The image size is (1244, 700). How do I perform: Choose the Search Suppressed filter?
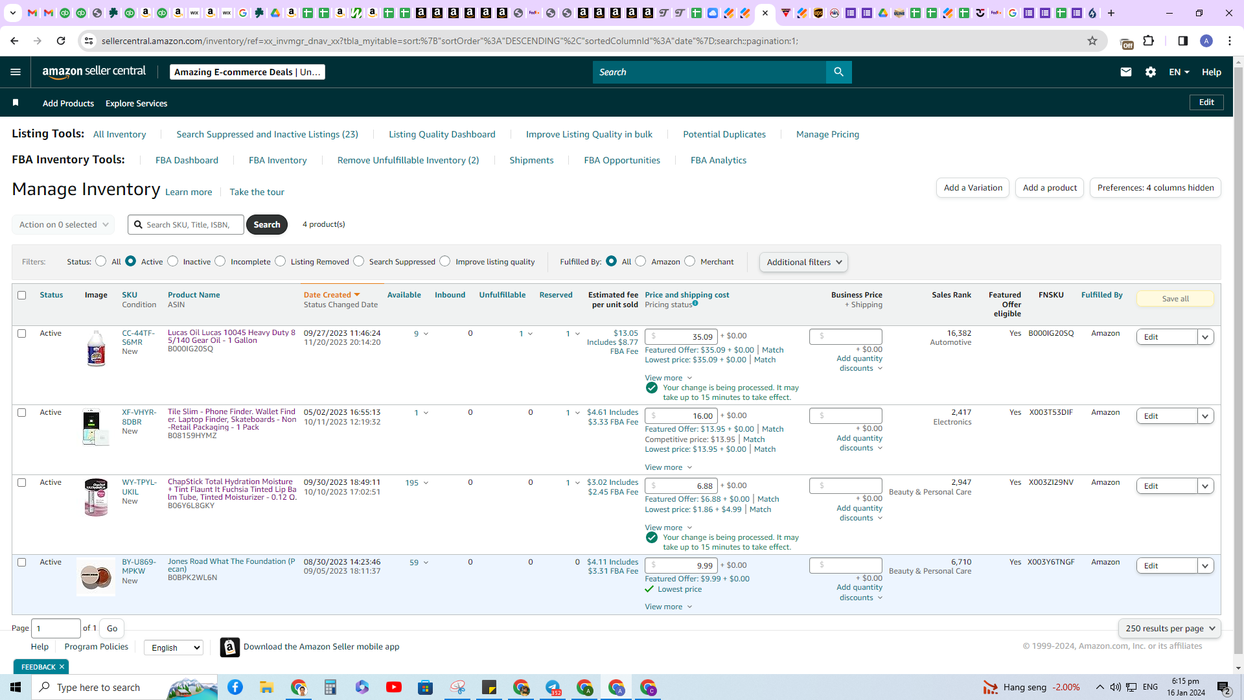(x=358, y=261)
